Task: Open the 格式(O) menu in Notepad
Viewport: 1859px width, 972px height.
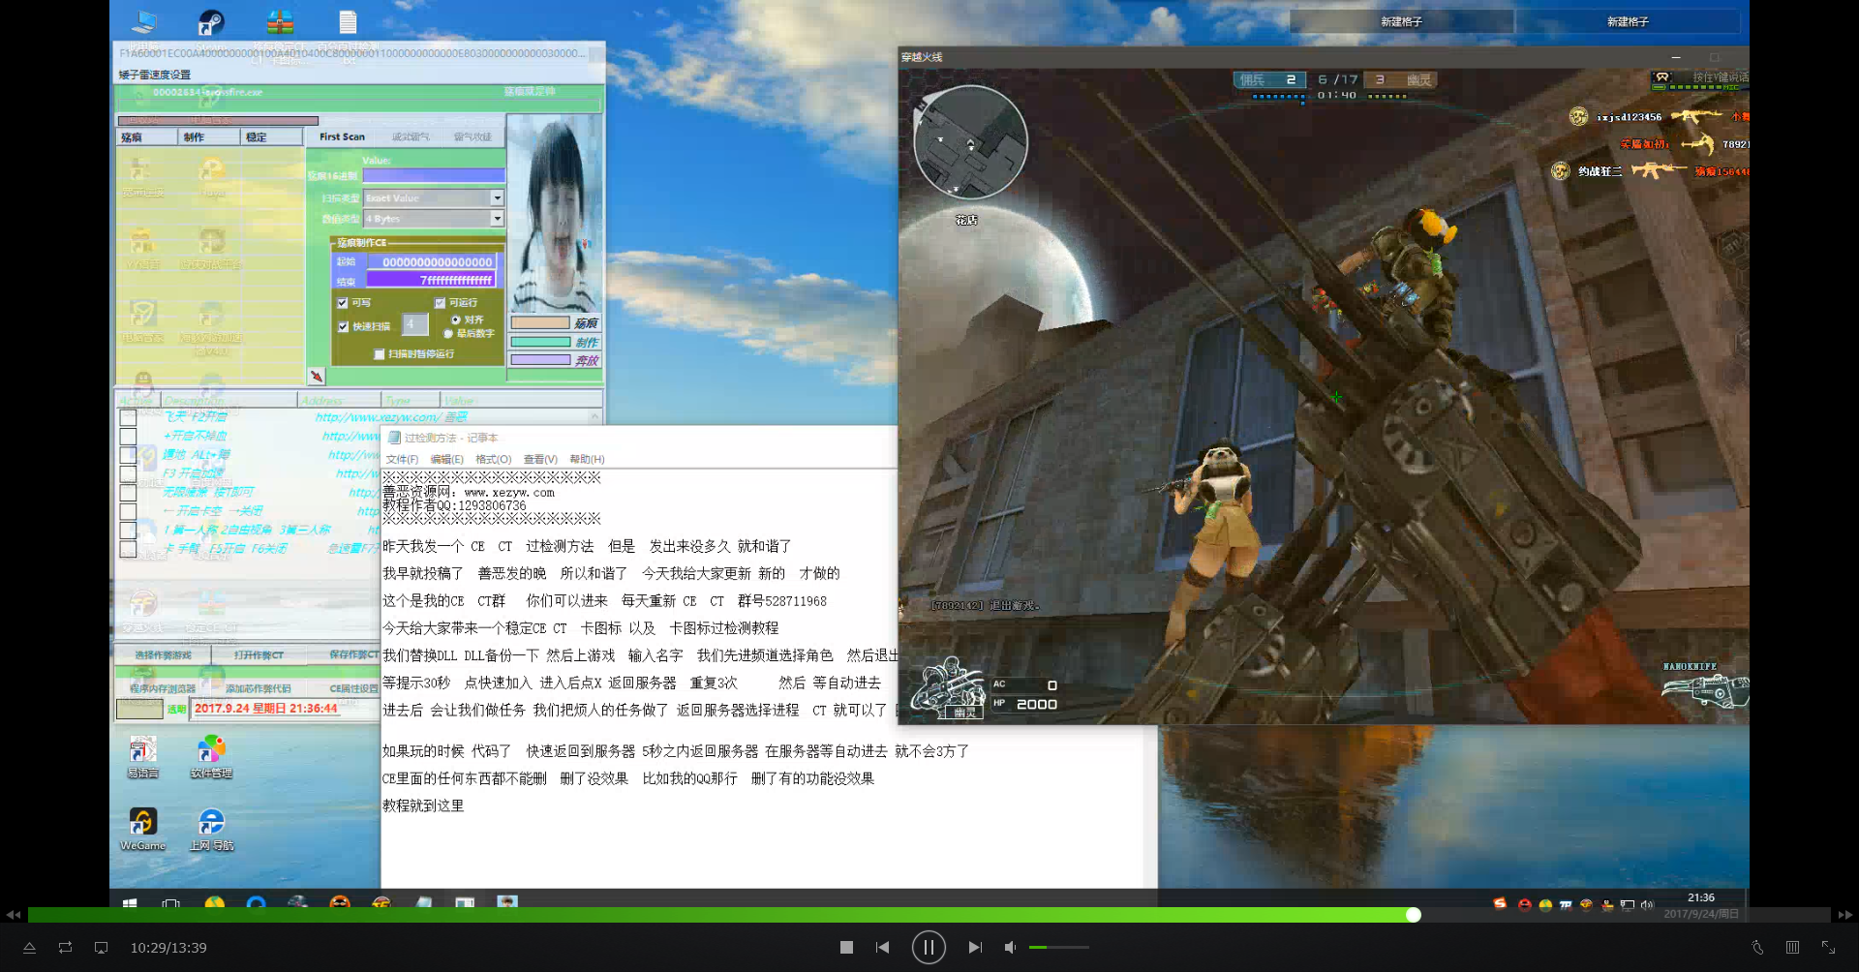Action: 493,460
